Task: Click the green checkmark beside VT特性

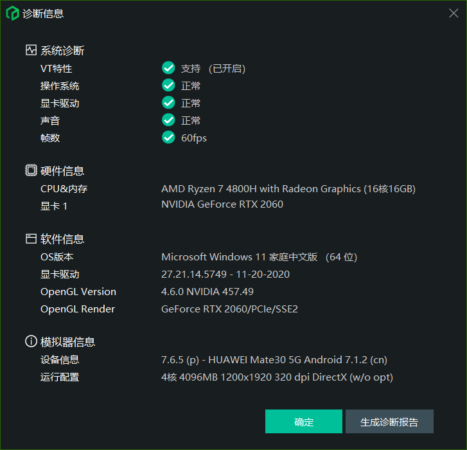Action: 168,68
